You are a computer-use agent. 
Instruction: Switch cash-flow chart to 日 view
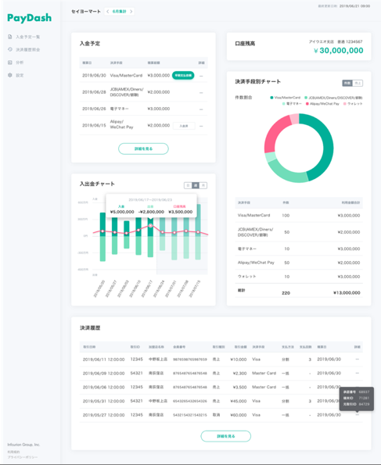[x=188, y=185]
